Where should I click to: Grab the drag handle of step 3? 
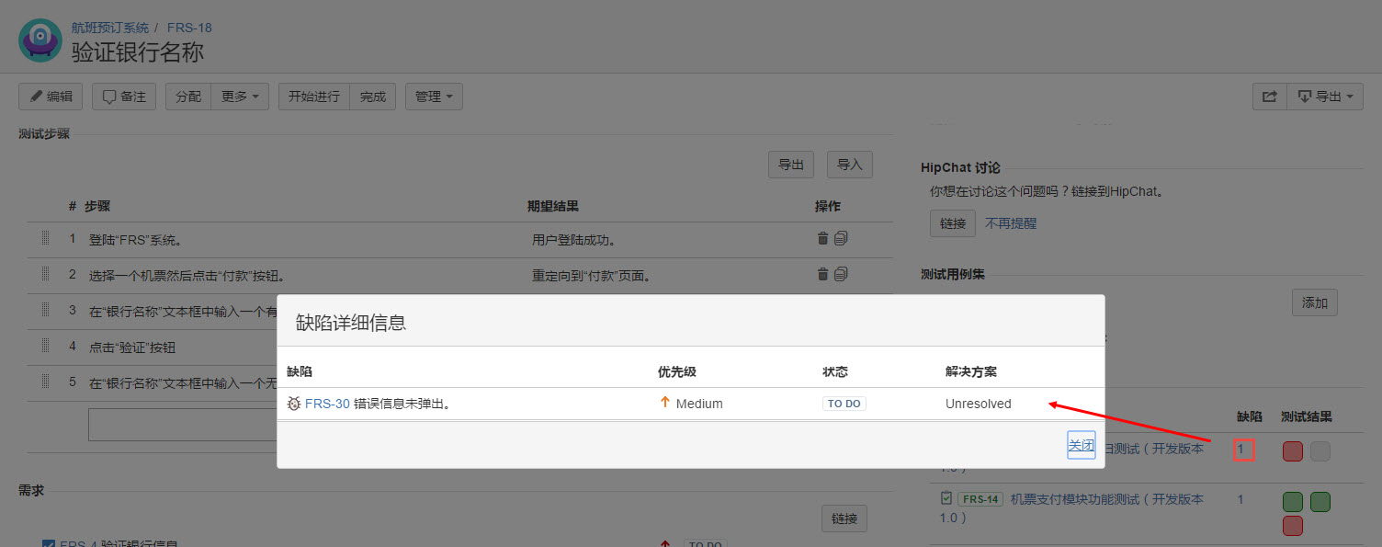pos(45,310)
